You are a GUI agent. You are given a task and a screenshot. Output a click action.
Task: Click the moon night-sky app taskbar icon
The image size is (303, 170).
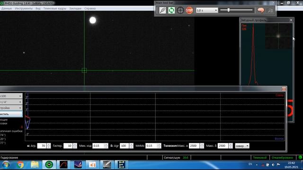point(78,165)
